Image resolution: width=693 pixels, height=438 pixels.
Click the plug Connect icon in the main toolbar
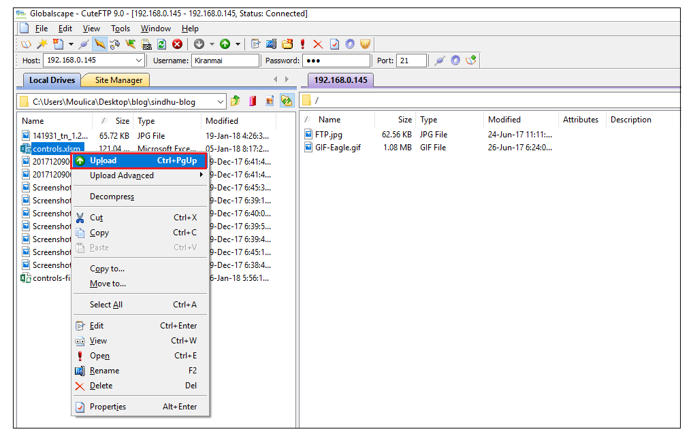[84, 44]
